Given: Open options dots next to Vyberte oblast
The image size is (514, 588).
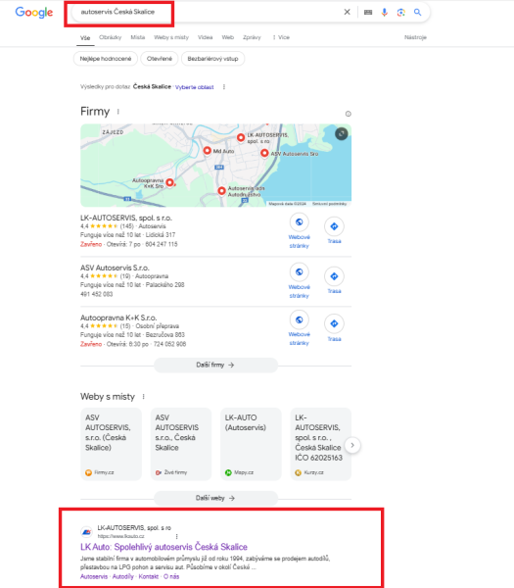Looking at the screenshot, I should [224, 87].
